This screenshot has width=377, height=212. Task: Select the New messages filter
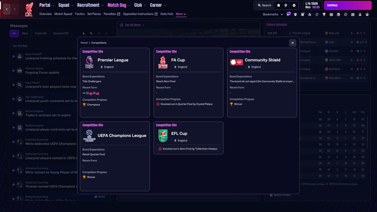pos(25,34)
